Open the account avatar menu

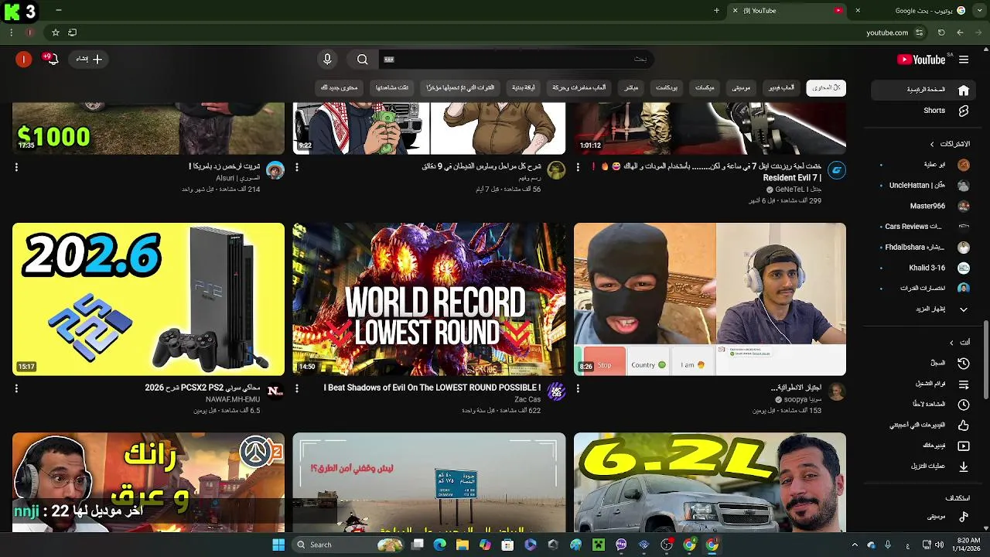coord(24,60)
